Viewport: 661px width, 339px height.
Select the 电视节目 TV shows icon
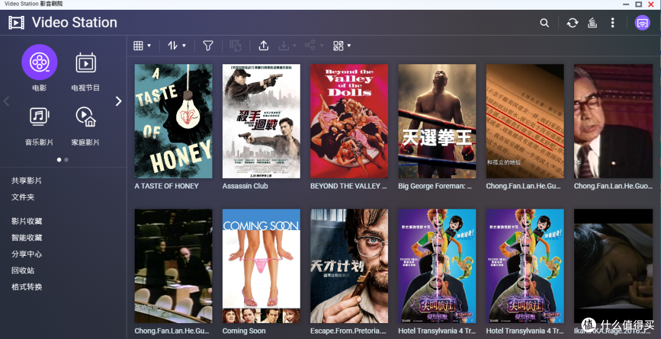86,63
